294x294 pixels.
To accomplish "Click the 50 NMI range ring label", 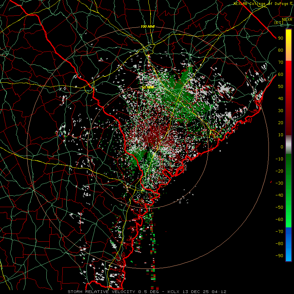I will tap(148, 87).
